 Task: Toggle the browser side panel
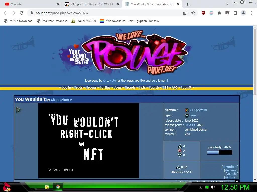(235, 13)
